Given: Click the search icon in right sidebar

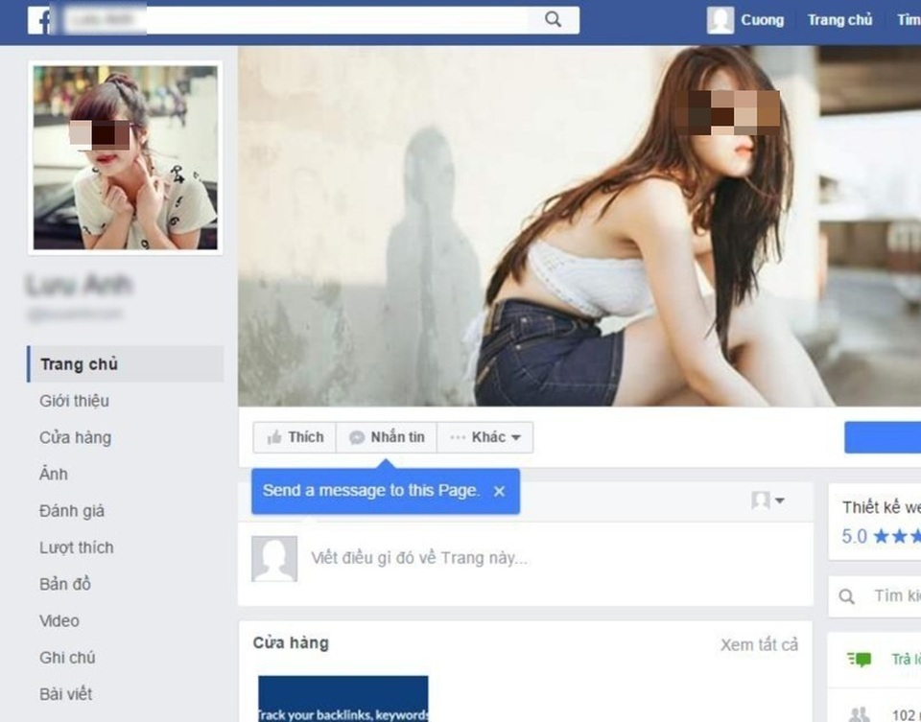Looking at the screenshot, I should pyautogui.click(x=847, y=596).
